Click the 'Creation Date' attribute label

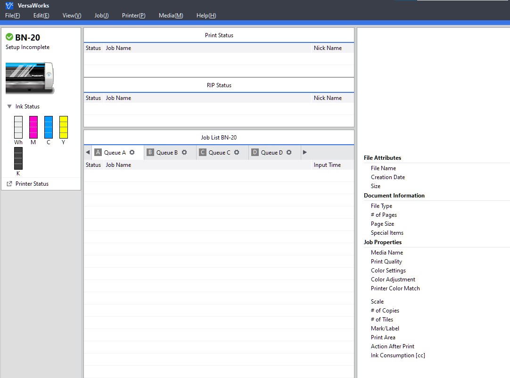[x=388, y=177]
